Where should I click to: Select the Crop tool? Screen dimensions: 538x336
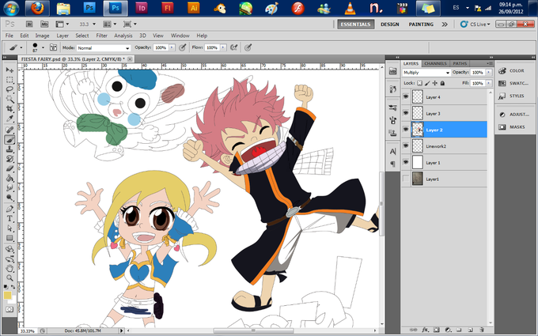click(9, 109)
